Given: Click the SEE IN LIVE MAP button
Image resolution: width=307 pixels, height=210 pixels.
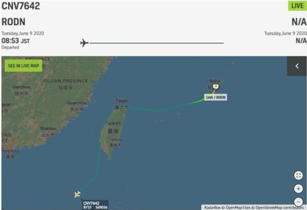Looking at the screenshot, I should click(24, 66).
